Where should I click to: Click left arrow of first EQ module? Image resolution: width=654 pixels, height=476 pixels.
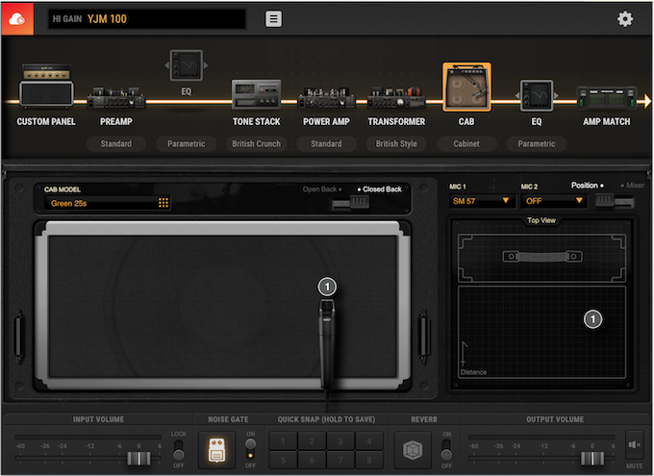pyautogui.click(x=166, y=65)
